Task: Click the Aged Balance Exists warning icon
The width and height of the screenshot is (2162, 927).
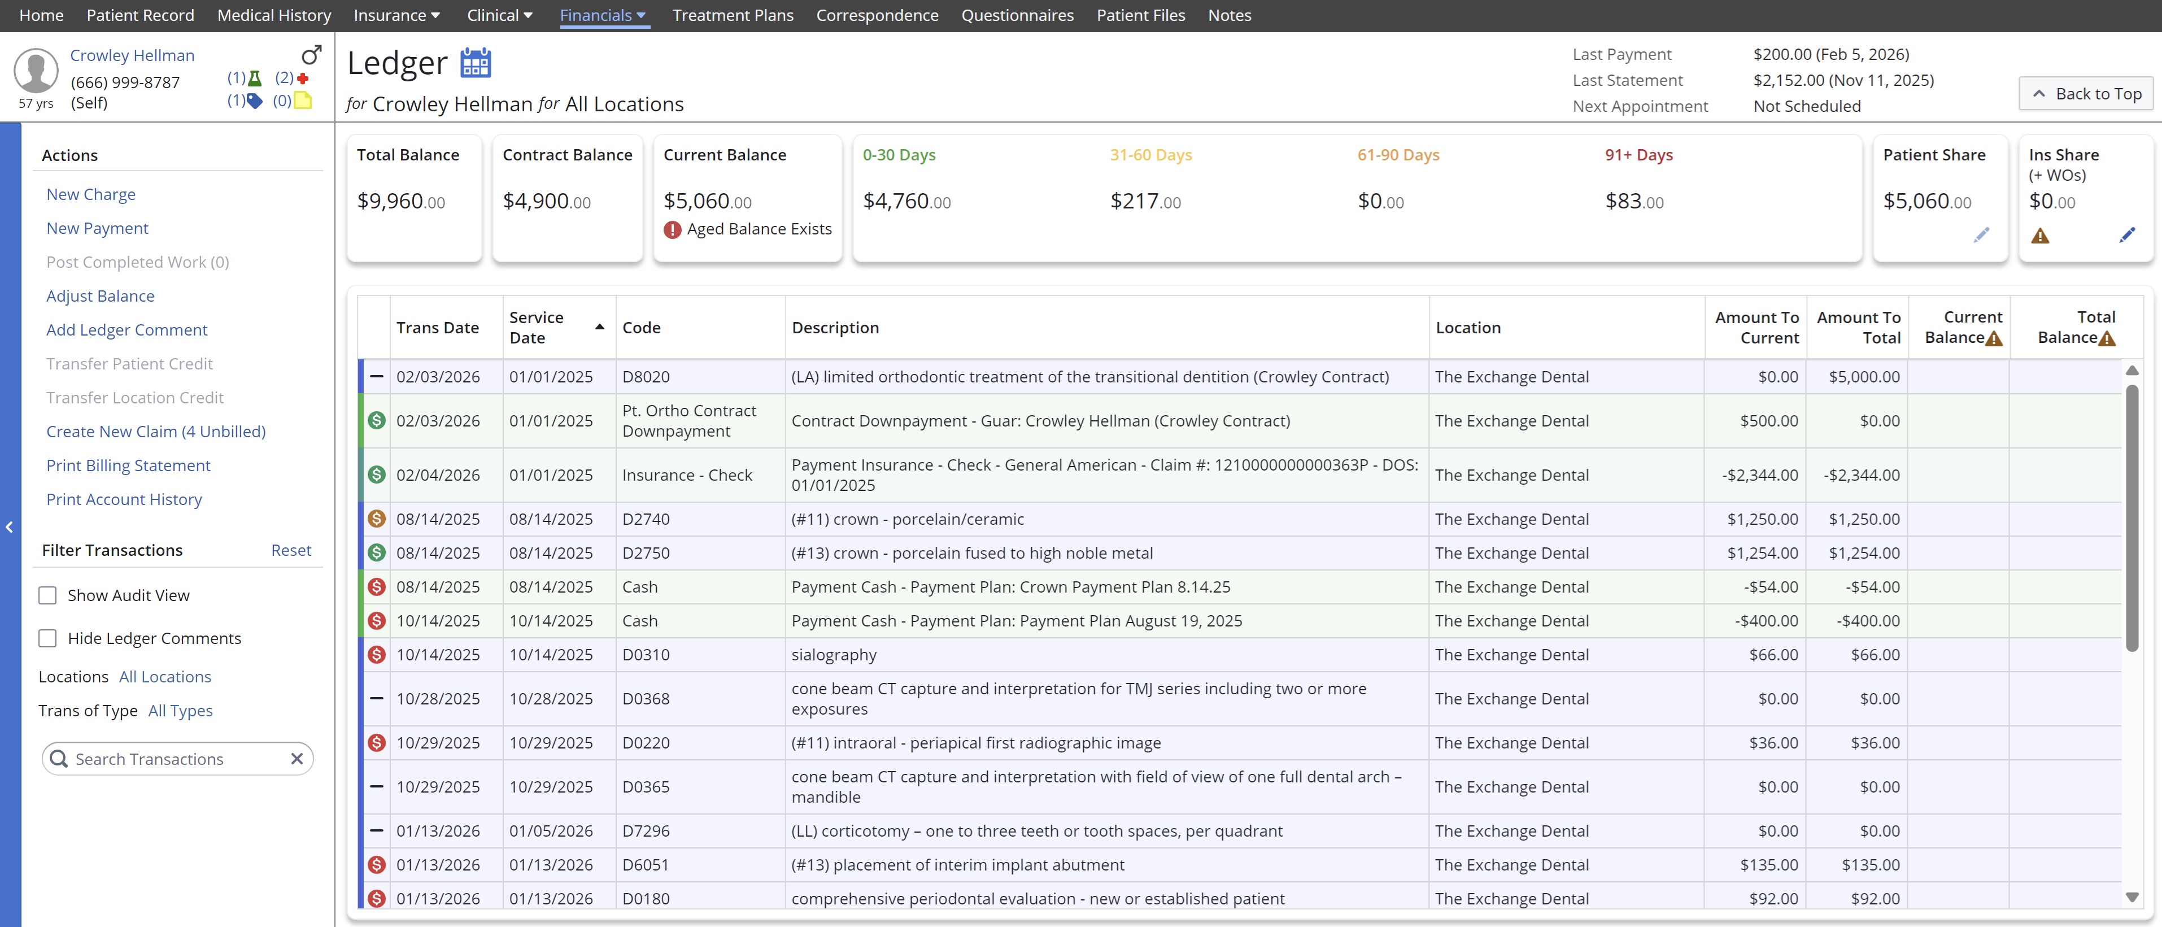Action: click(x=672, y=229)
